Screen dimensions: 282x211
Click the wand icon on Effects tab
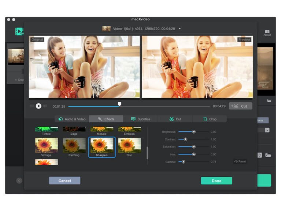pos(100,119)
